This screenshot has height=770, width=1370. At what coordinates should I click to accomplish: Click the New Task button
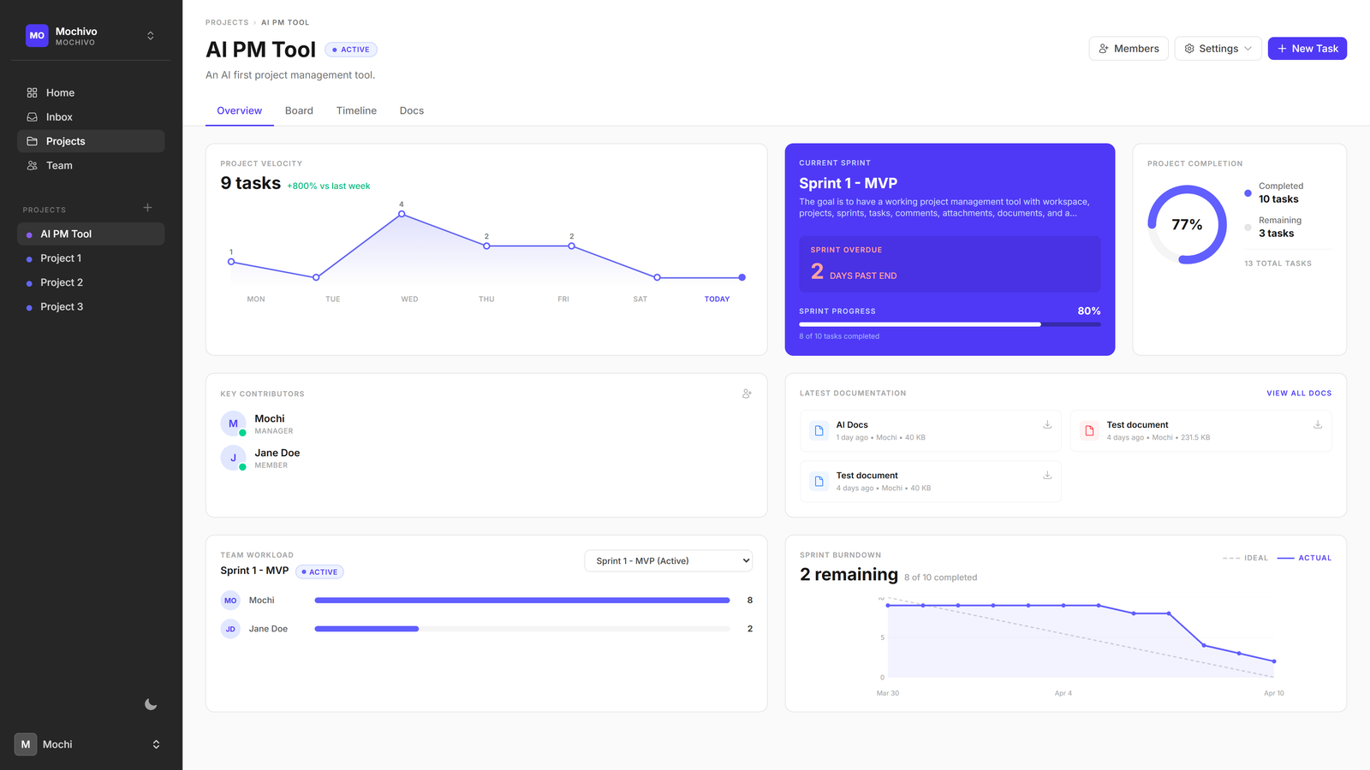click(x=1307, y=49)
